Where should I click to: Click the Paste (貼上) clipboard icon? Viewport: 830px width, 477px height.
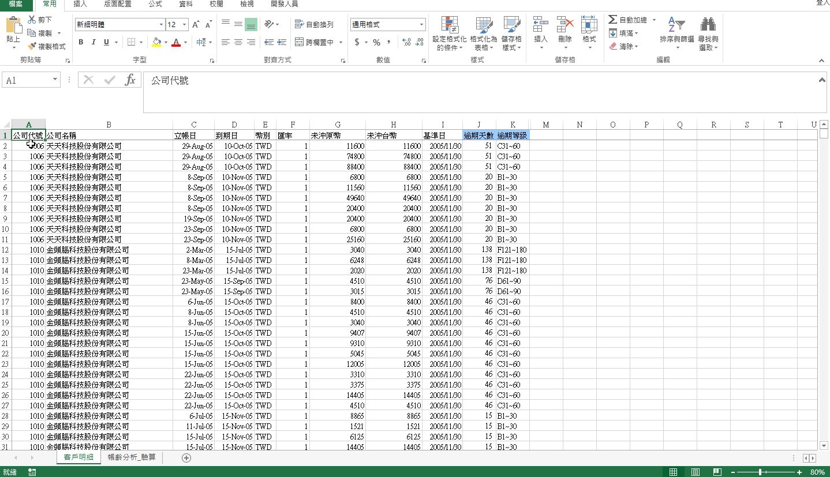[x=13, y=27]
